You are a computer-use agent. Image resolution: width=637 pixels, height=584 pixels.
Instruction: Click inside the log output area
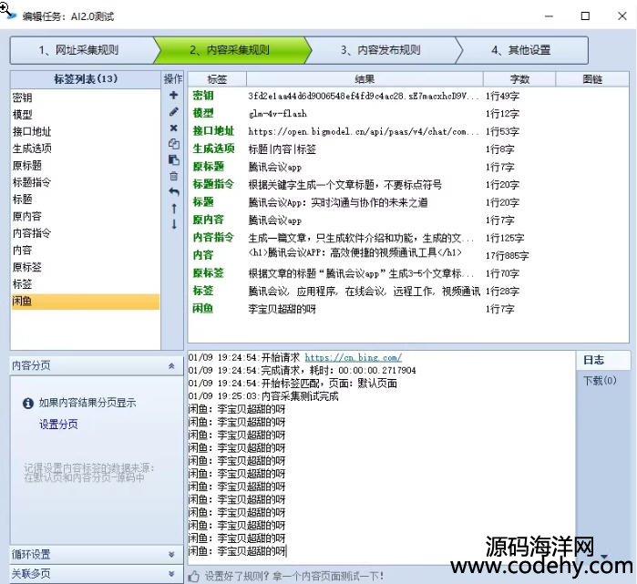pos(381,457)
